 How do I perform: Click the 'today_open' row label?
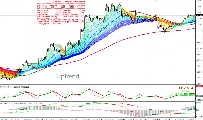(x=44, y=24)
